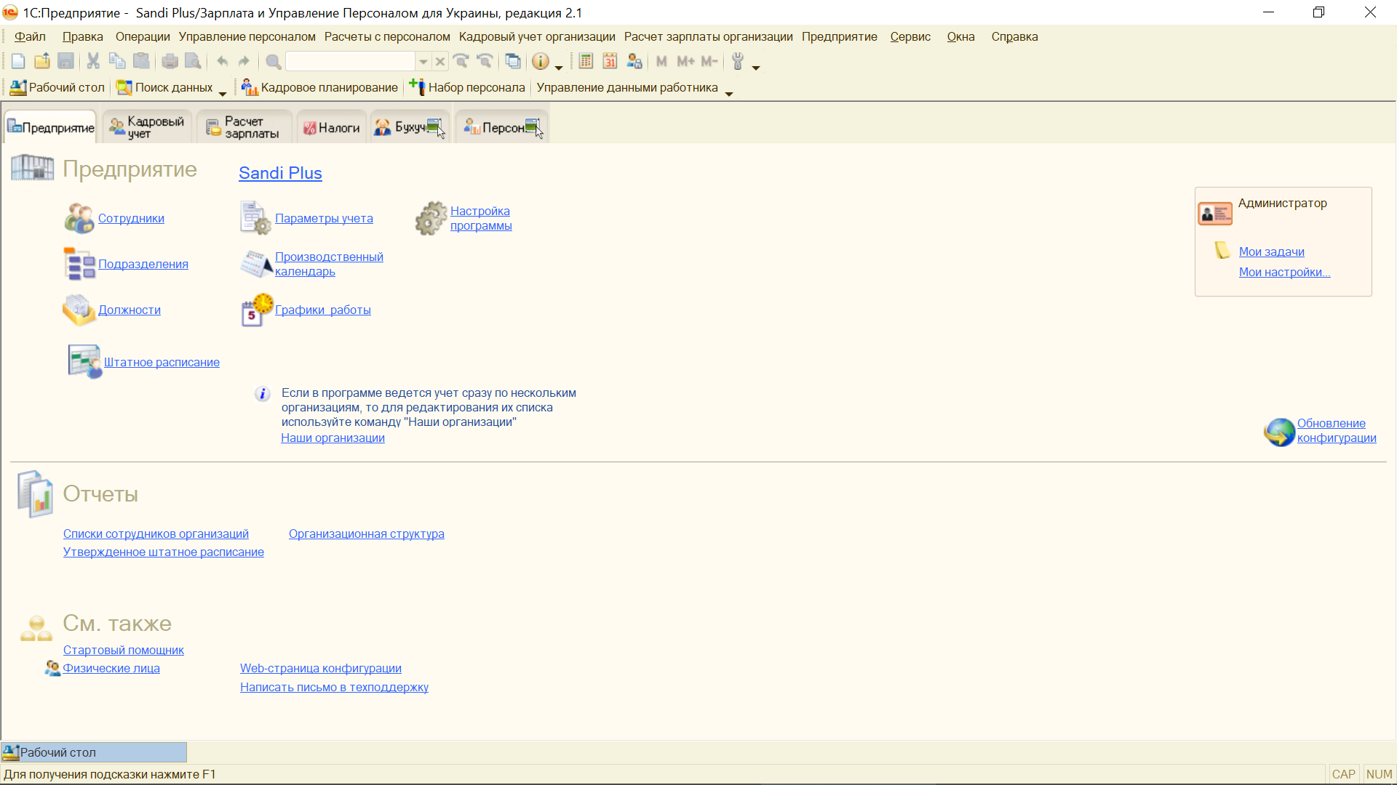The image size is (1397, 785).
Task: Click the Find magnifier icon
Action: pos(273,62)
